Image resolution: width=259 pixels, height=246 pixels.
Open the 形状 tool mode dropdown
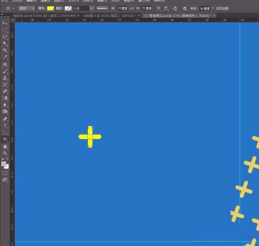coord(26,9)
